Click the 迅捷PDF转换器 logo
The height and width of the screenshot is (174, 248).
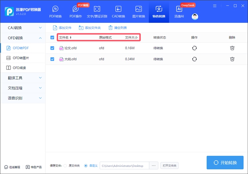pyautogui.click(x=9, y=11)
